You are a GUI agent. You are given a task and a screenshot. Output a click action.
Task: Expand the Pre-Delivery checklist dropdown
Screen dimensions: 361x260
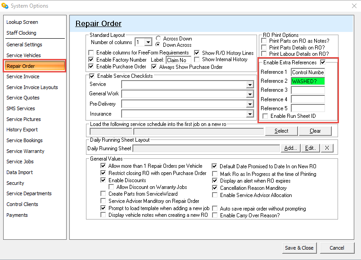point(250,104)
